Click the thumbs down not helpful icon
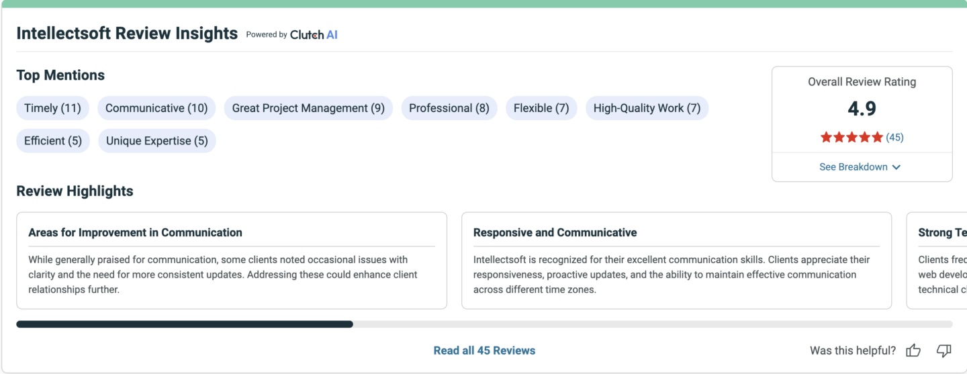 click(944, 350)
